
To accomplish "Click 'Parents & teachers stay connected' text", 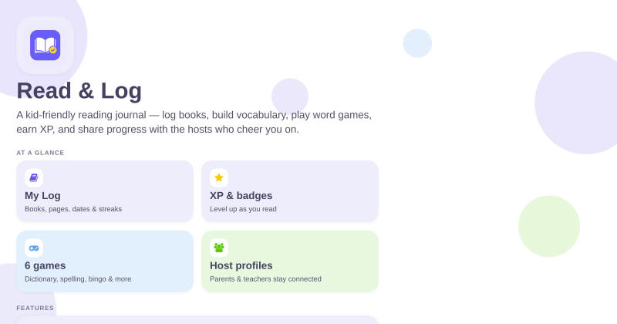I will [265, 279].
